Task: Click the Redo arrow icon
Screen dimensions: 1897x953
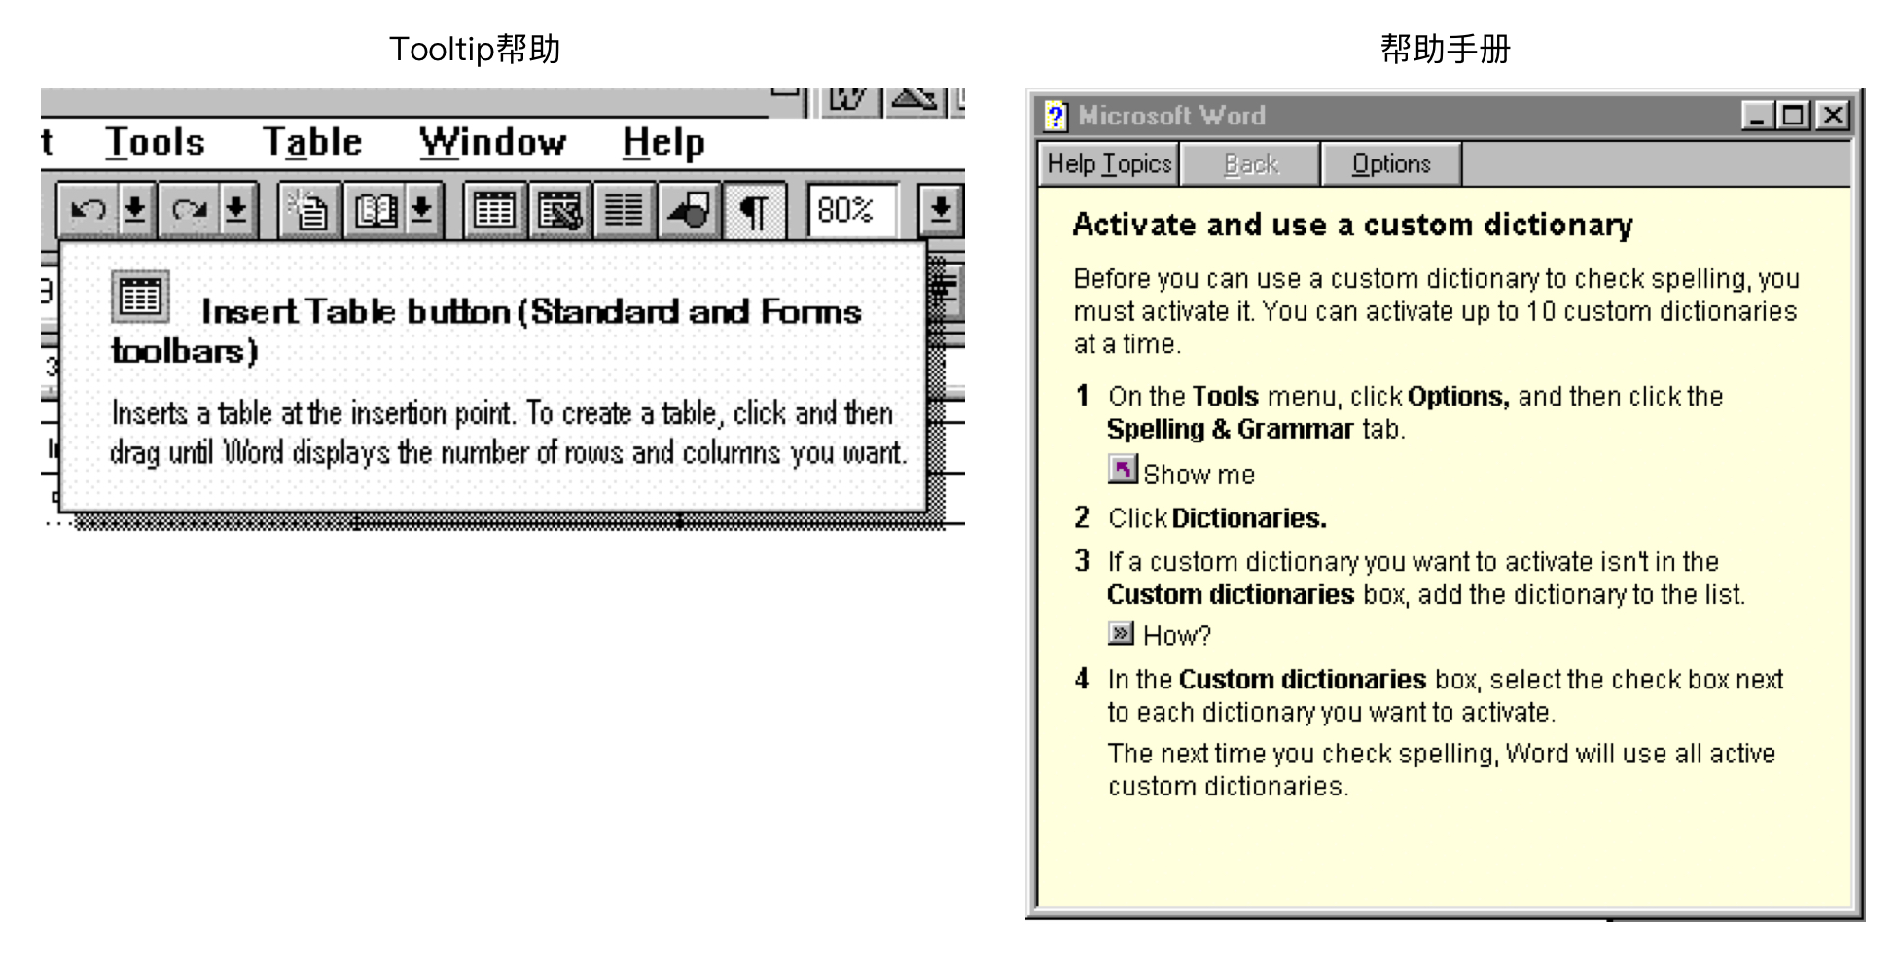Action: pos(189,210)
